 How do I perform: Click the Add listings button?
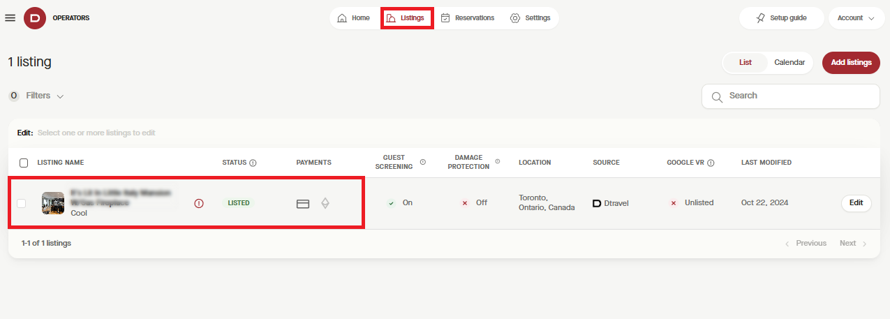(851, 62)
